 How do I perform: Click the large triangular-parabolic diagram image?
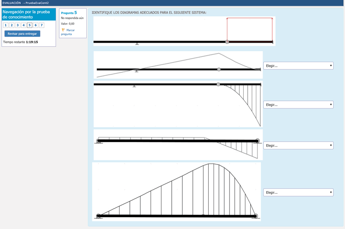point(177,192)
